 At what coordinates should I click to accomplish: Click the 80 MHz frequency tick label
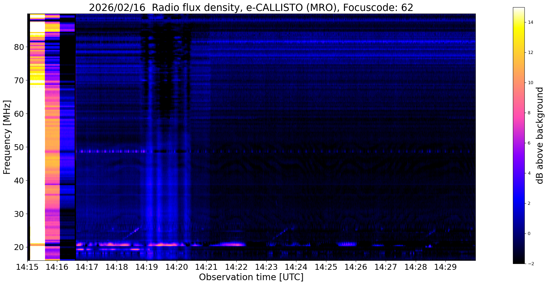point(19,47)
